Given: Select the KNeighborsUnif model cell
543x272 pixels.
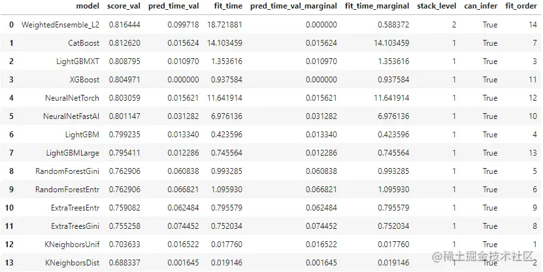Looking at the screenshot, I should [72, 245].
